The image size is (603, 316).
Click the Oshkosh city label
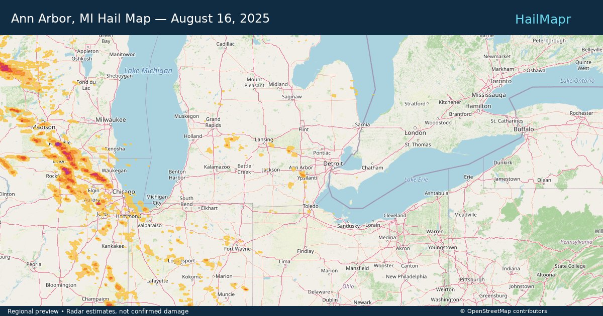[x=82, y=59]
